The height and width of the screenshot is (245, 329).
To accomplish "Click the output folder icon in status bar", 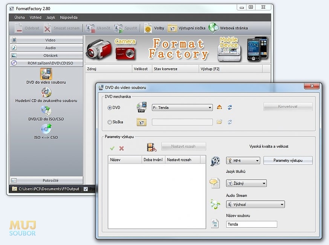I will pos(14,189).
